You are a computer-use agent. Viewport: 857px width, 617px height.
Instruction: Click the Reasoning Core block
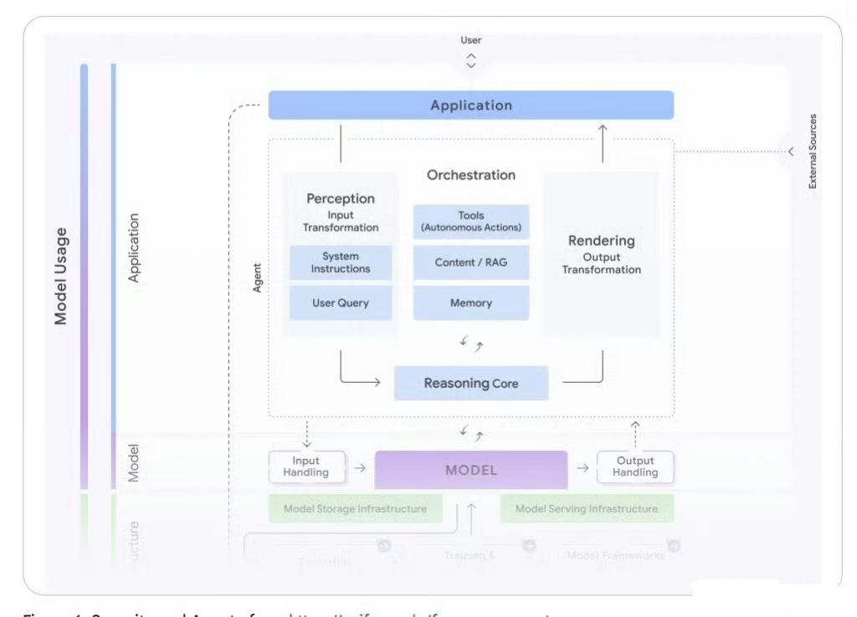[471, 383]
